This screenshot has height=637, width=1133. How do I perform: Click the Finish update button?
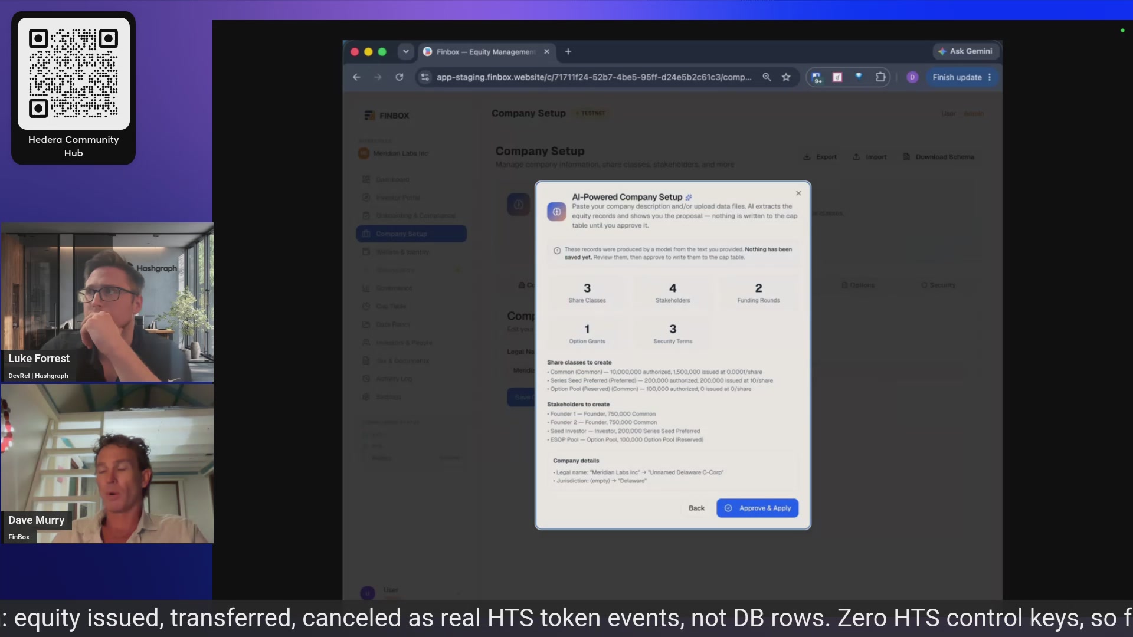(x=962, y=77)
